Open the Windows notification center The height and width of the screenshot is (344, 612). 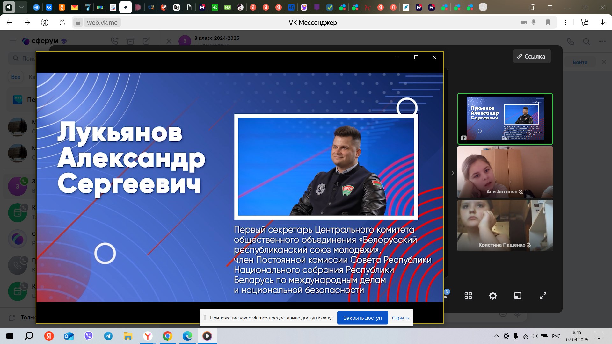point(599,336)
